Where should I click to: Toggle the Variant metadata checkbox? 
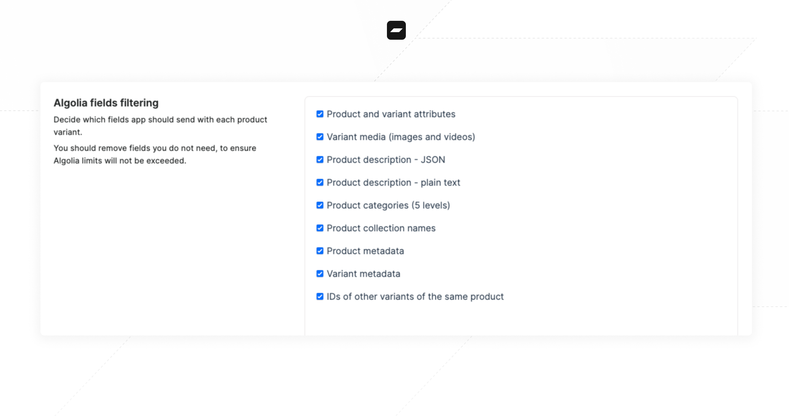point(320,273)
